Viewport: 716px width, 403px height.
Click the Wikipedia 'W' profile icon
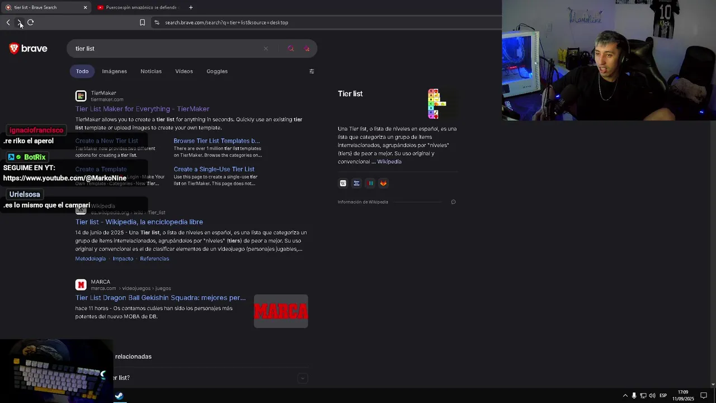pos(343,183)
